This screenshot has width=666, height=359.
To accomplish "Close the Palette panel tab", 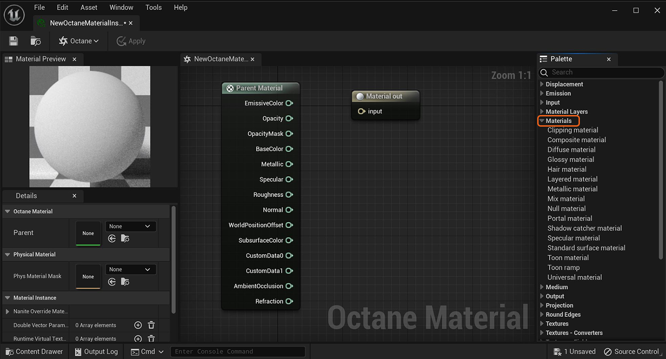I will click(609, 59).
